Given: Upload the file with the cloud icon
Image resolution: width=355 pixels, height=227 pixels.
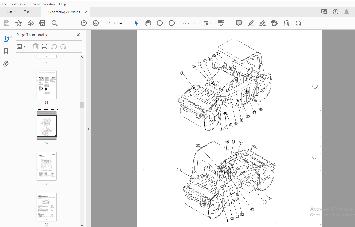Looking at the screenshot, I should (x=31, y=23).
